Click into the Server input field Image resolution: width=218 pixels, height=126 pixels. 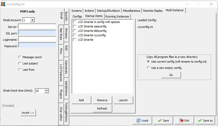click(x=37, y=26)
